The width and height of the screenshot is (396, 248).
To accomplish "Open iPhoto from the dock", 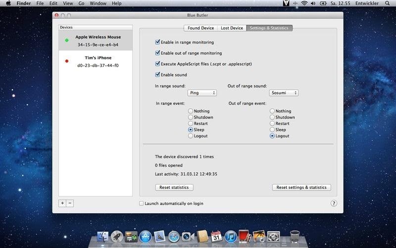I will pyautogui.click(x=259, y=237).
